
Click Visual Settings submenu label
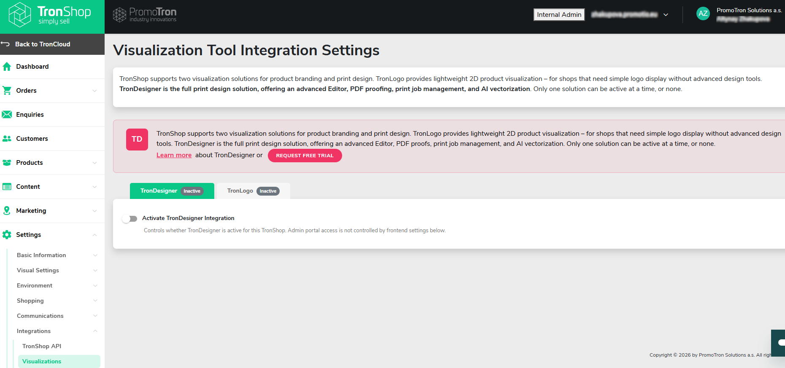click(38, 270)
